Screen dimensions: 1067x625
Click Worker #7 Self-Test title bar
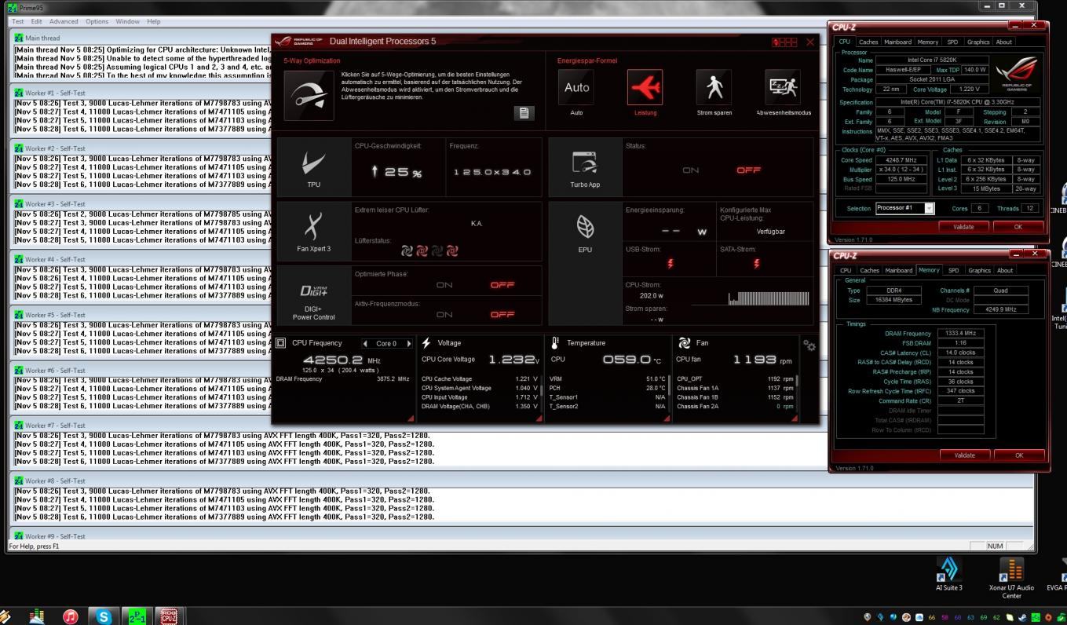521,425
